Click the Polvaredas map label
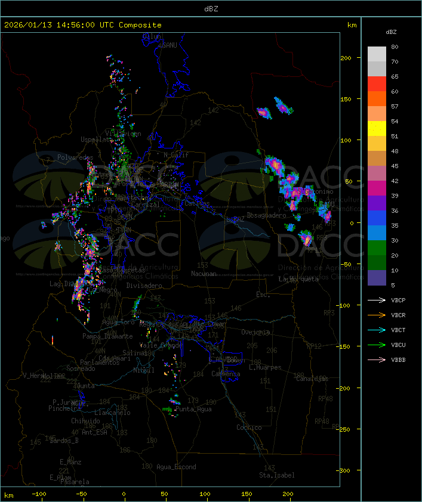This screenshot has width=422, height=502. tap(75, 157)
